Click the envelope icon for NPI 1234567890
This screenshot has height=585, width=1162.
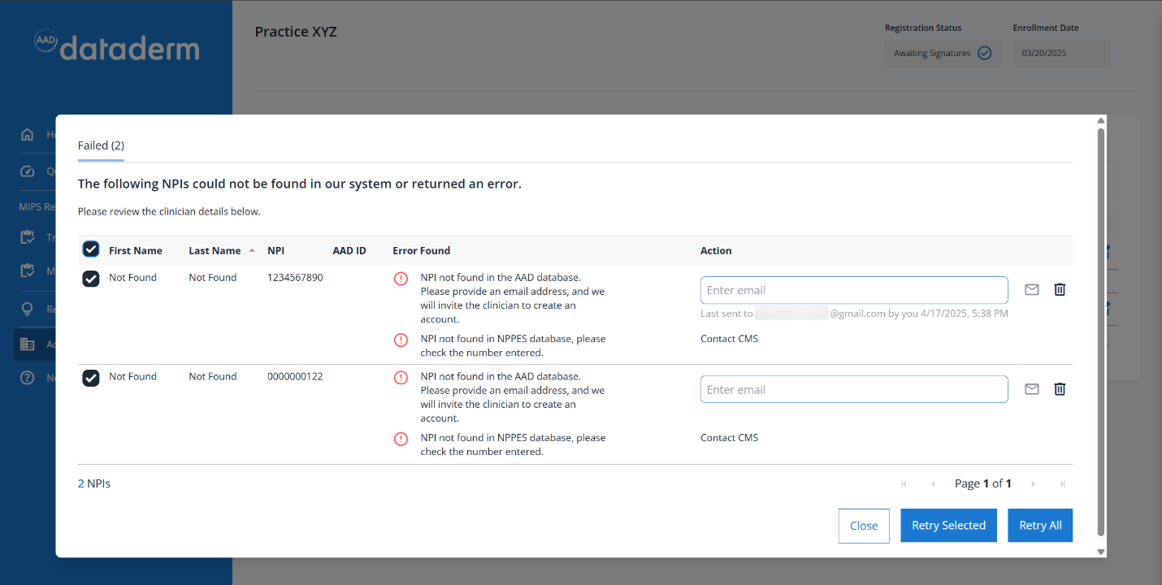pos(1031,289)
